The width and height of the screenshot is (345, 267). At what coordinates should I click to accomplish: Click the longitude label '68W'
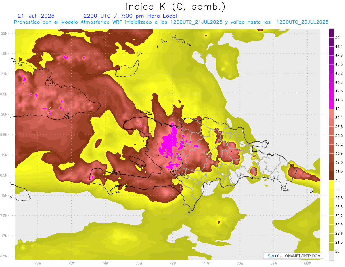[307, 263]
